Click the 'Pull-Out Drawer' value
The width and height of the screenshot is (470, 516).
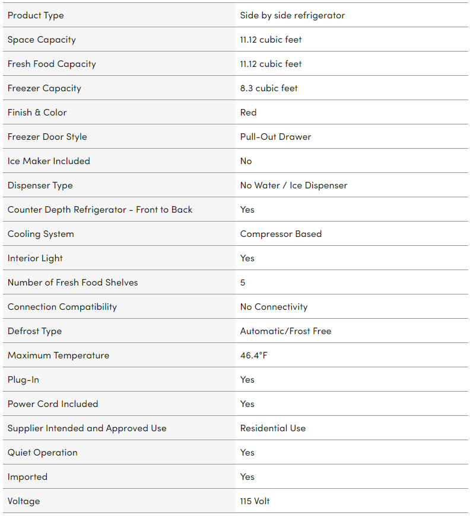coord(275,137)
